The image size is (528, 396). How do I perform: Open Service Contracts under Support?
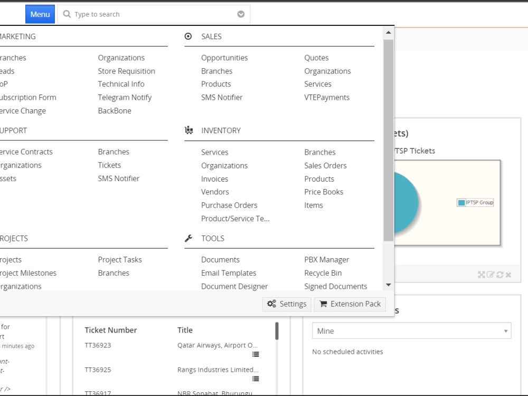coord(26,152)
